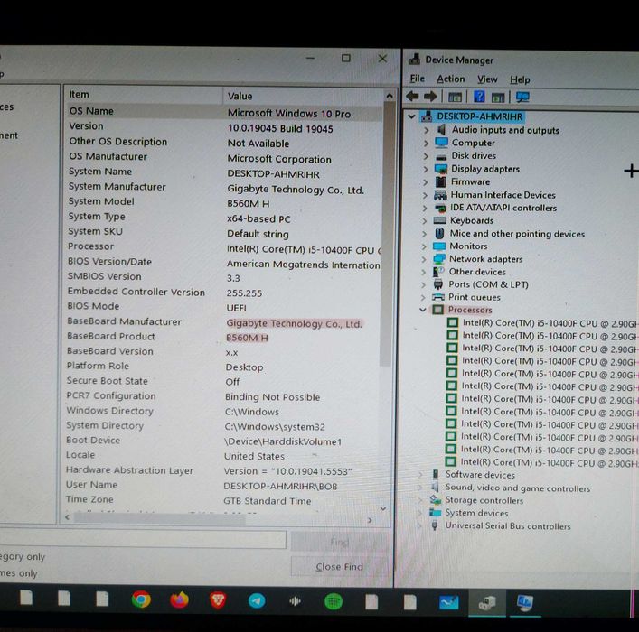Expand Audio inputs and outputs node
The height and width of the screenshot is (632, 639).
click(426, 130)
